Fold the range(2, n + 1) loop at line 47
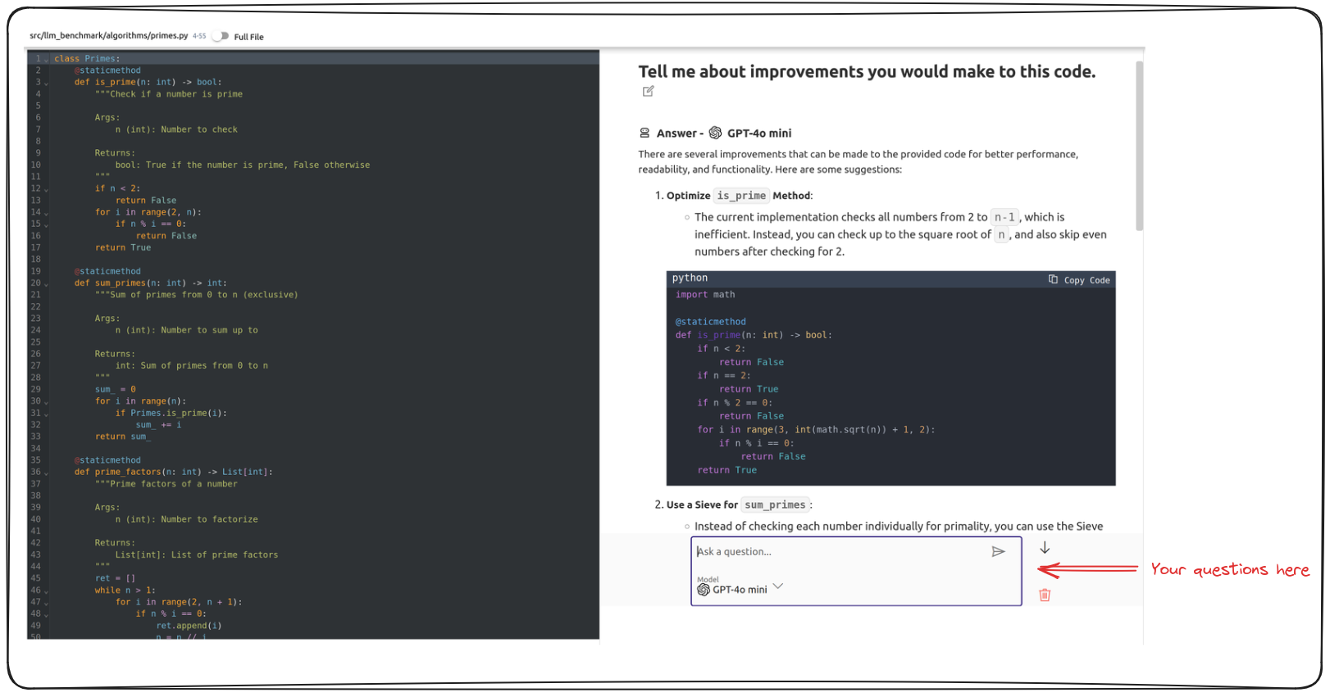 (46, 604)
